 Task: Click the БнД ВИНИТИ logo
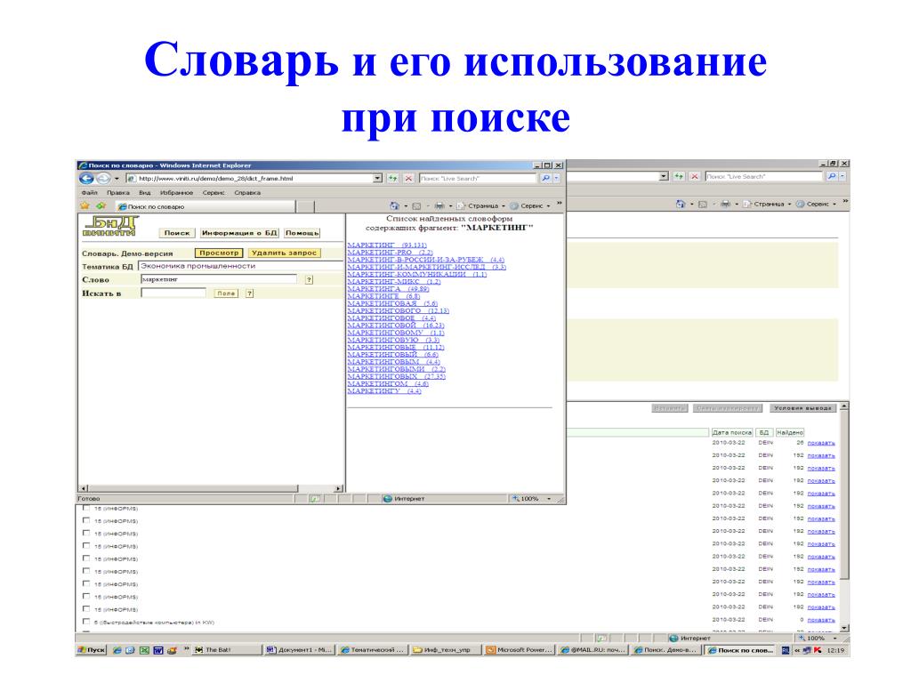110,227
